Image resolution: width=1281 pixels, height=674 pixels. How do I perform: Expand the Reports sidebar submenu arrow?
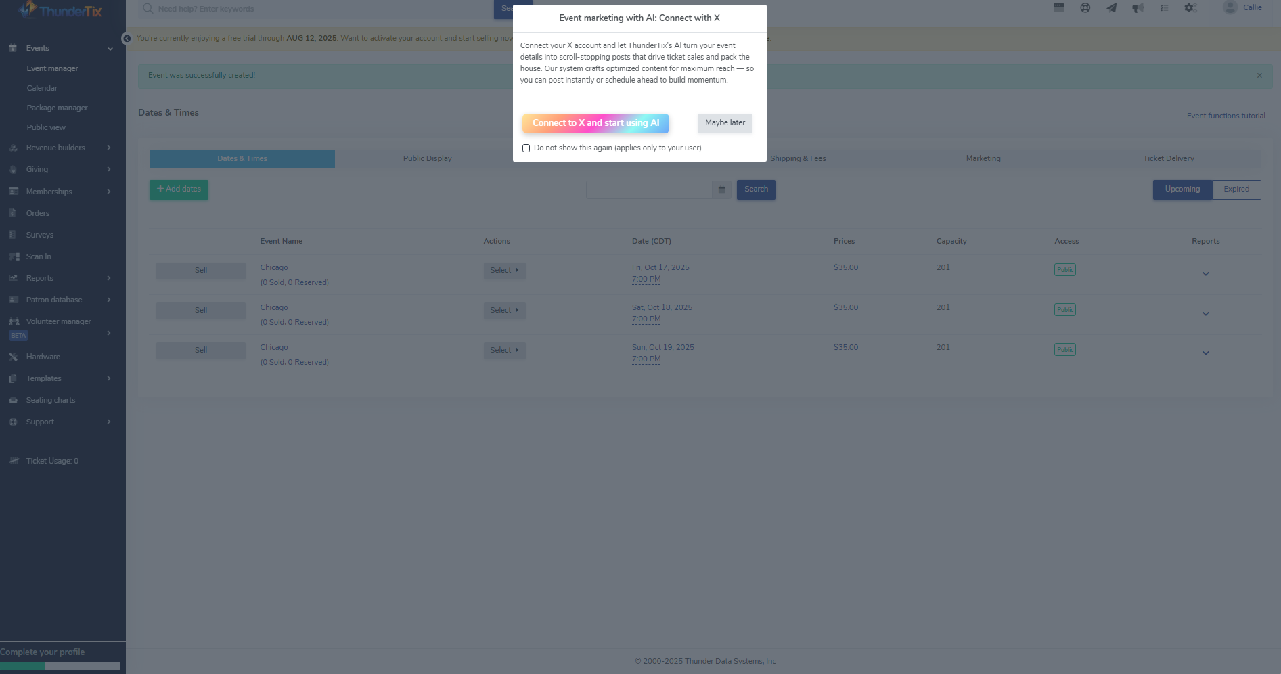click(x=109, y=278)
